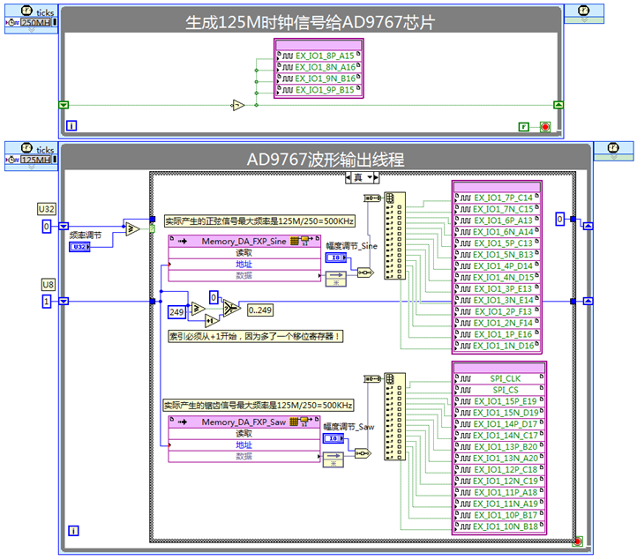Click the Memory_DA_FXP_Sine node header

pyautogui.click(x=244, y=242)
